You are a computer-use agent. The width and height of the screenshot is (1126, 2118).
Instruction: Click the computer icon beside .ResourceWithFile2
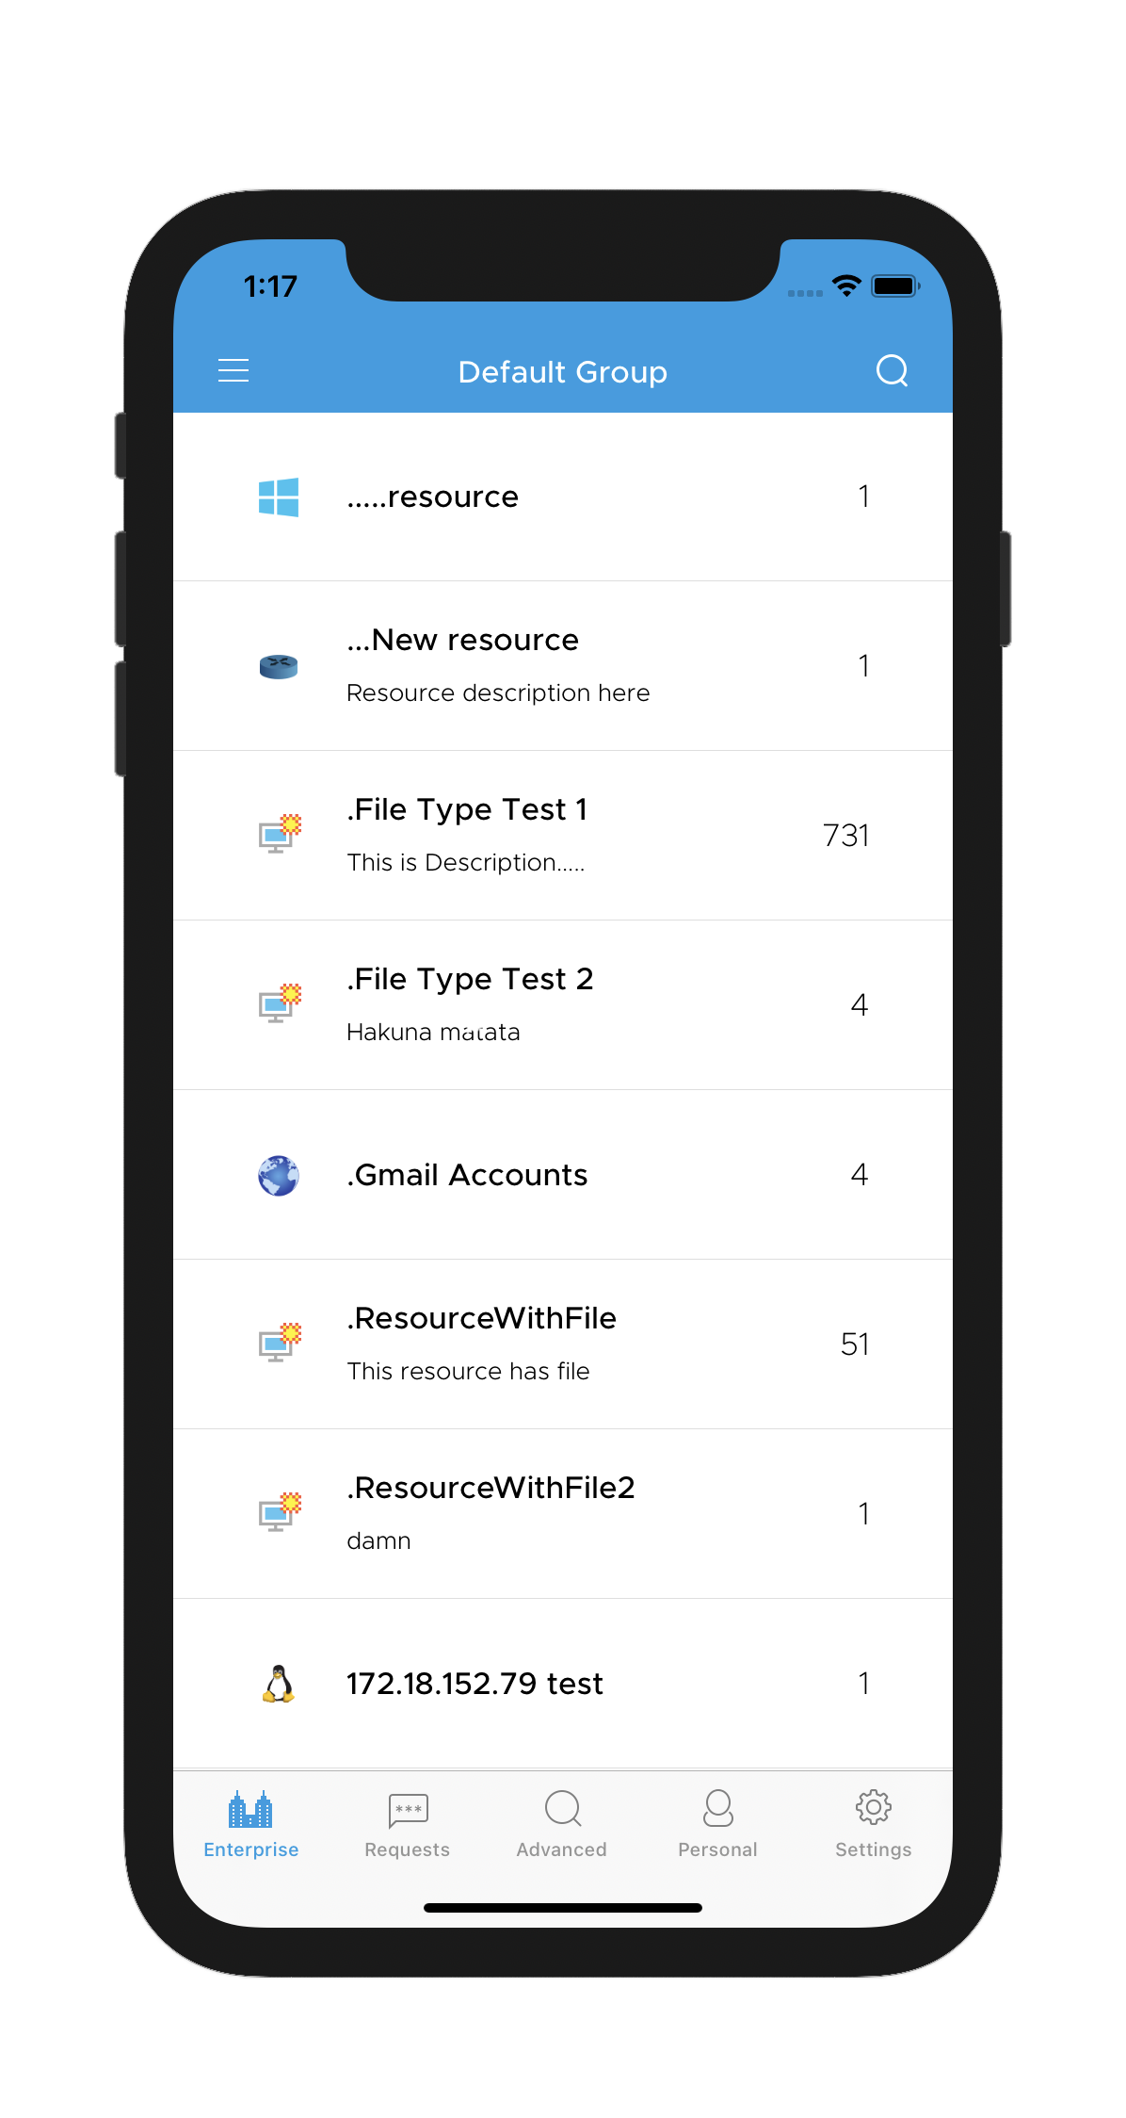click(280, 1512)
